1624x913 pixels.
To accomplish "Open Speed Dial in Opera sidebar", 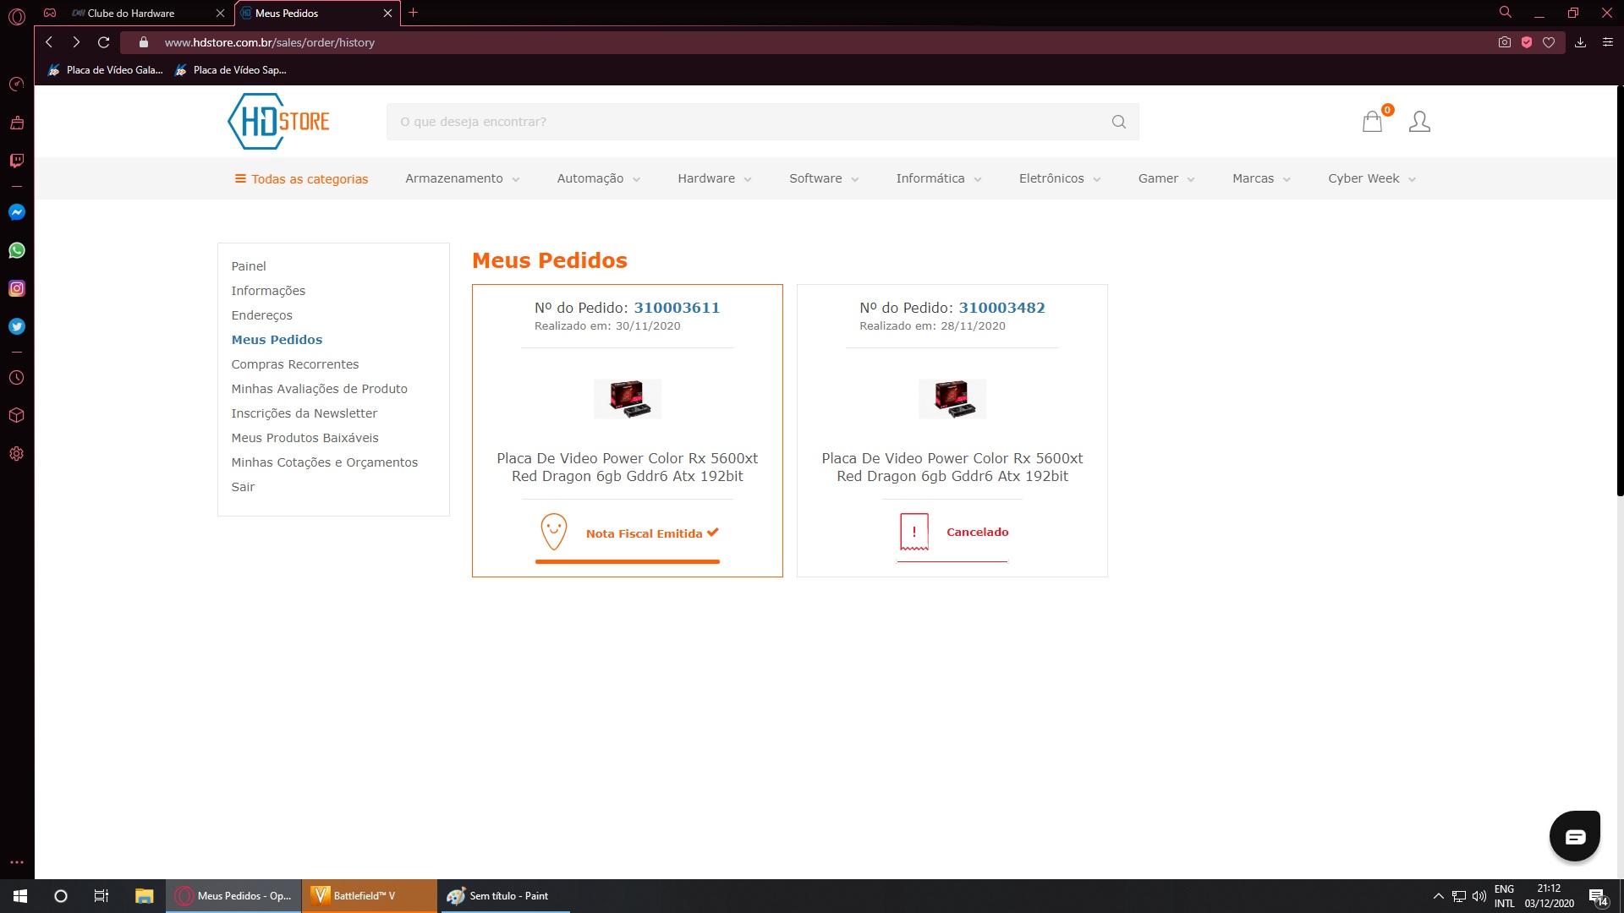I will click(17, 85).
